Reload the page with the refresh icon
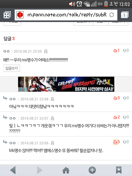Image resolution: width=132 pixels, height=176 pixels. coord(112,15)
